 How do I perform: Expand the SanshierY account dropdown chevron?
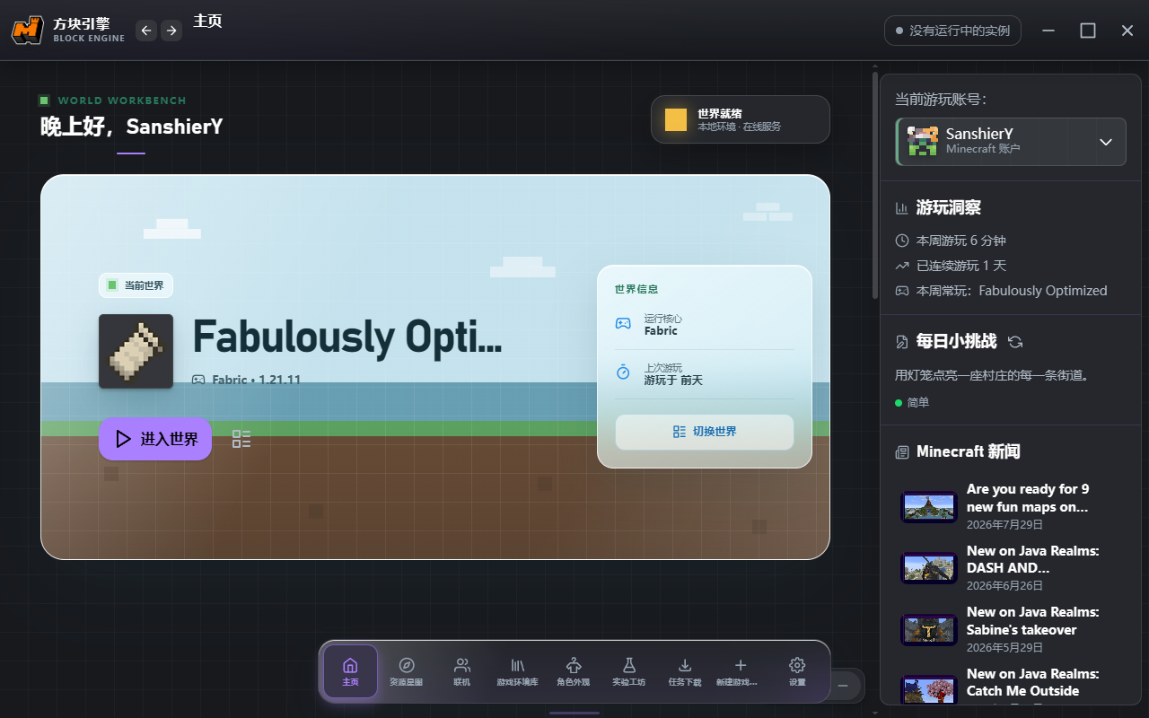click(1106, 142)
